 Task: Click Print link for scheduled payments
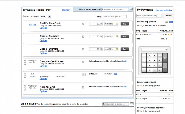click(171, 21)
